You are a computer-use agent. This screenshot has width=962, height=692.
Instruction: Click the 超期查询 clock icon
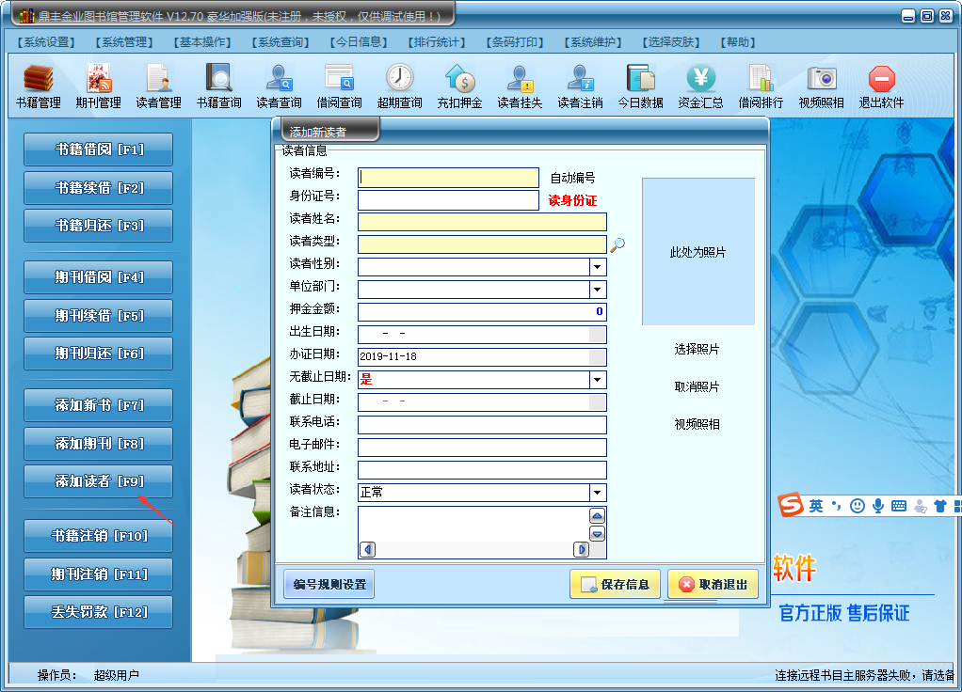(399, 78)
